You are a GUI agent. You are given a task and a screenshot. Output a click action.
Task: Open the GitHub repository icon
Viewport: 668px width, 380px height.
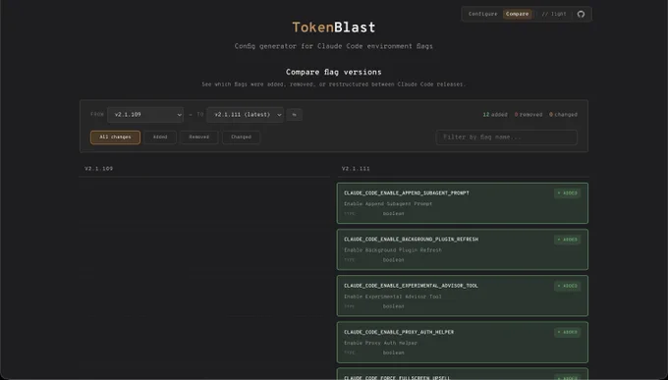(x=581, y=14)
